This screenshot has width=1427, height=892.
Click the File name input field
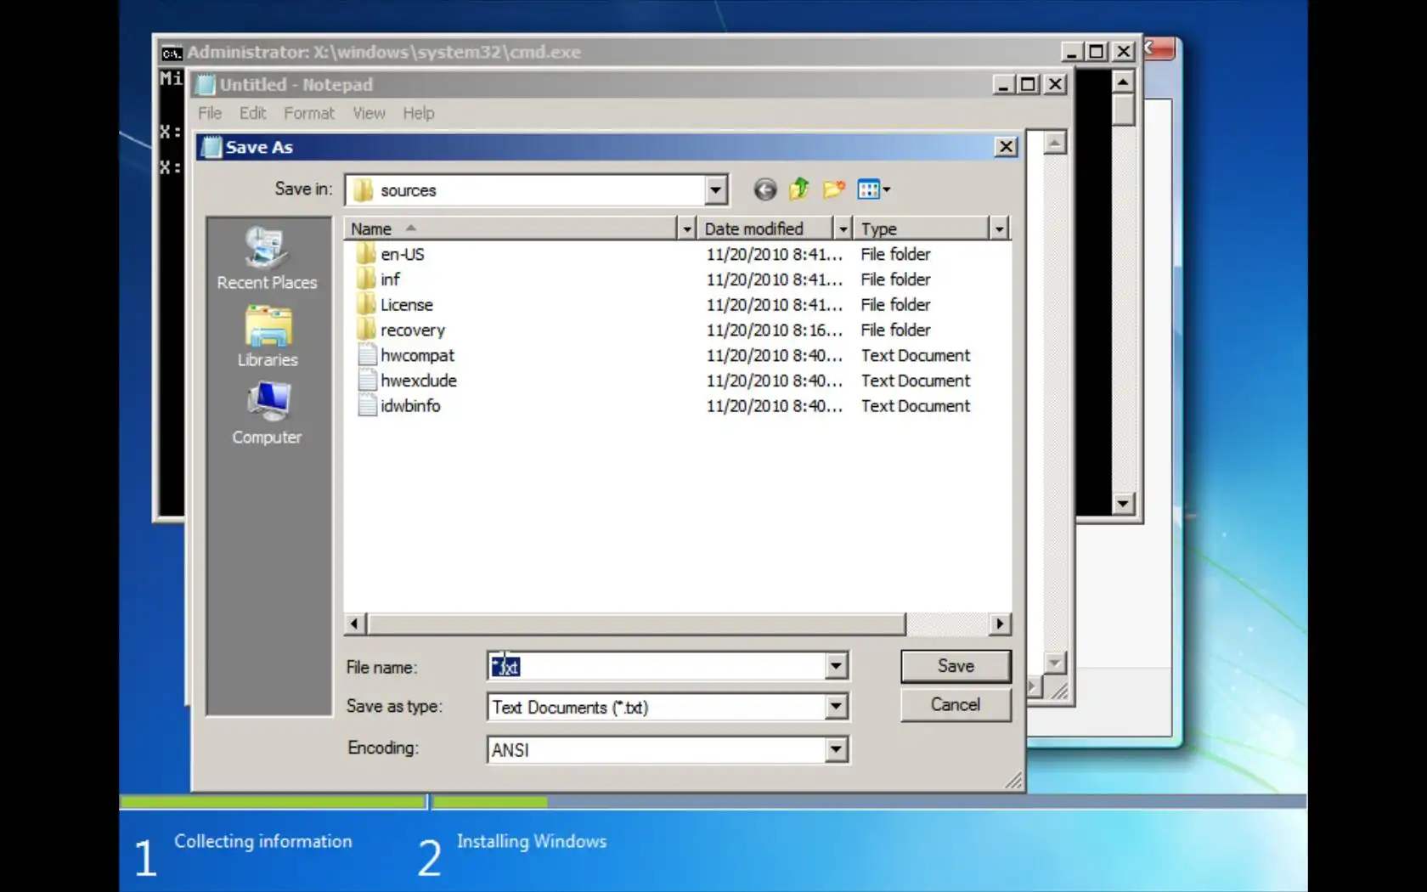coord(657,666)
